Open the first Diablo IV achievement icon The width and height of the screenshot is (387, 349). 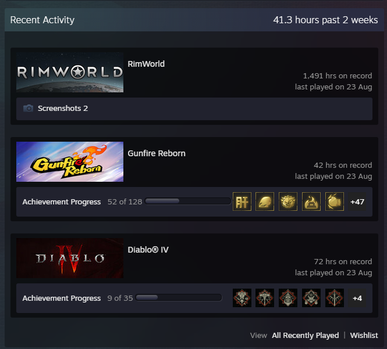[x=242, y=298]
